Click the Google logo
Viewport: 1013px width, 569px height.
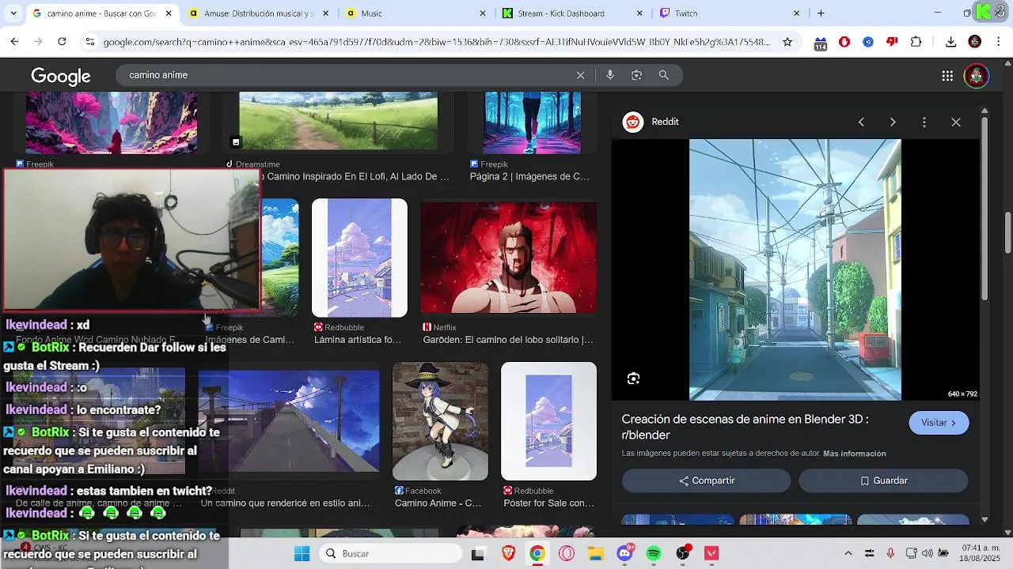point(61,76)
